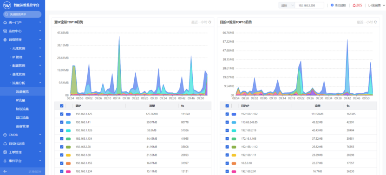
Task: Open the 协议流量 page
Action: point(22,109)
